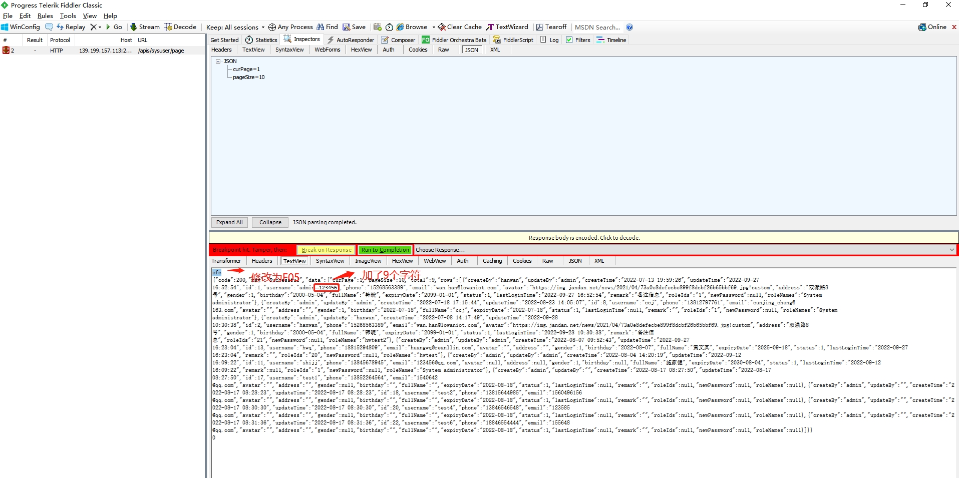Click the Replay toolbar button
The width and height of the screenshot is (959, 478).
71,27
